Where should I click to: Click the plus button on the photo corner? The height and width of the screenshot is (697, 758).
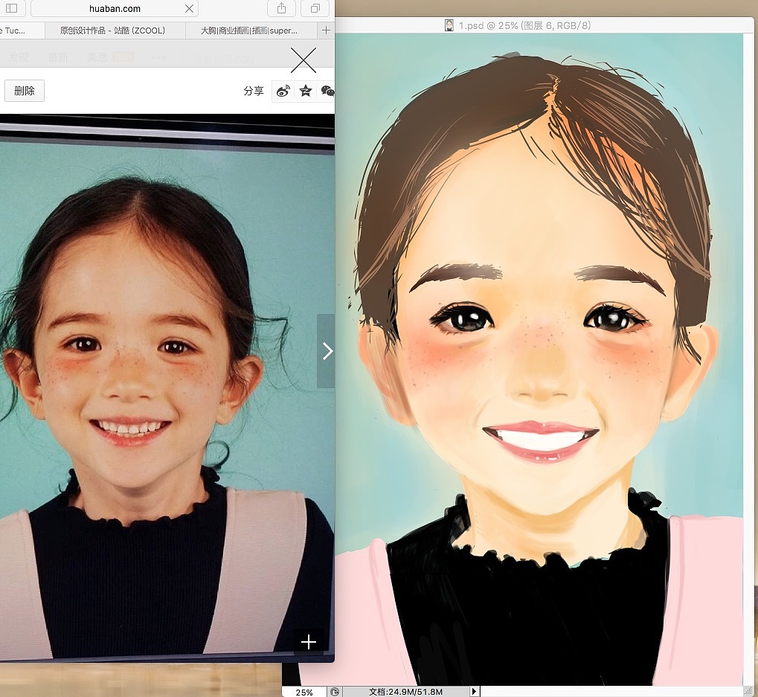coord(309,642)
